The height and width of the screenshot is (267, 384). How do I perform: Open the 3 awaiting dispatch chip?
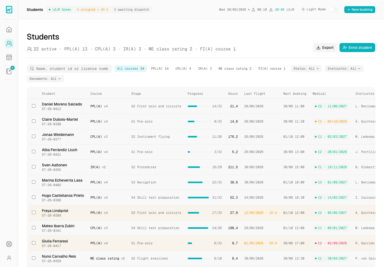(x=131, y=10)
